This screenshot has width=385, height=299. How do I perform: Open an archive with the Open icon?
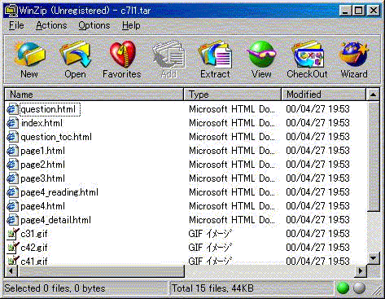pyautogui.click(x=75, y=55)
